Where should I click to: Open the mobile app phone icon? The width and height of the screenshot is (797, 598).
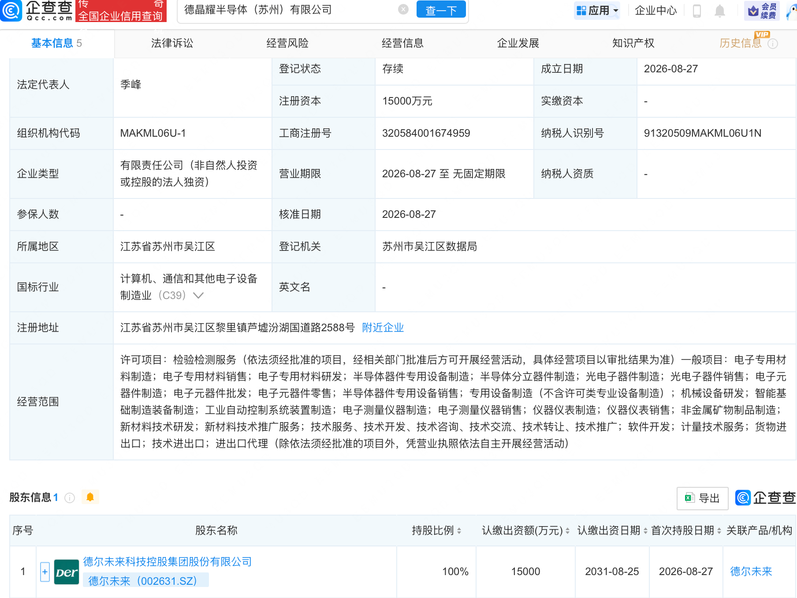696,11
